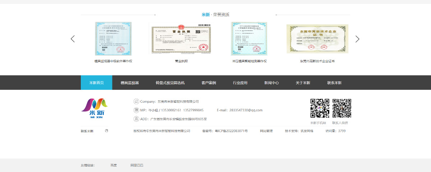431x172 pixels.
Task: Click the 网站管理 footer link
Action: click(266, 131)
